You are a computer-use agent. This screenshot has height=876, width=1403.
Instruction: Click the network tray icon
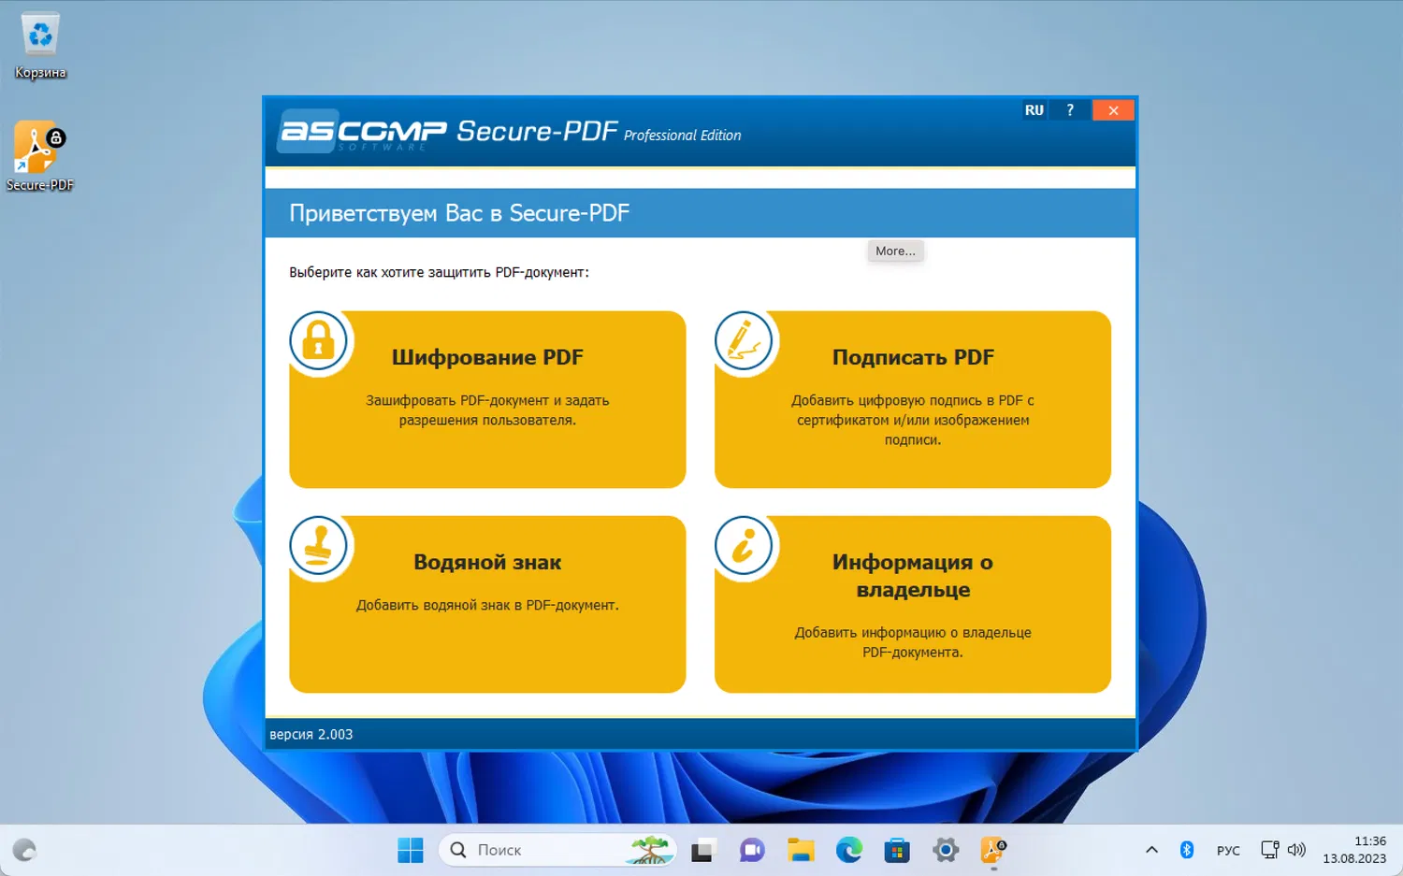click(1269, 850)
